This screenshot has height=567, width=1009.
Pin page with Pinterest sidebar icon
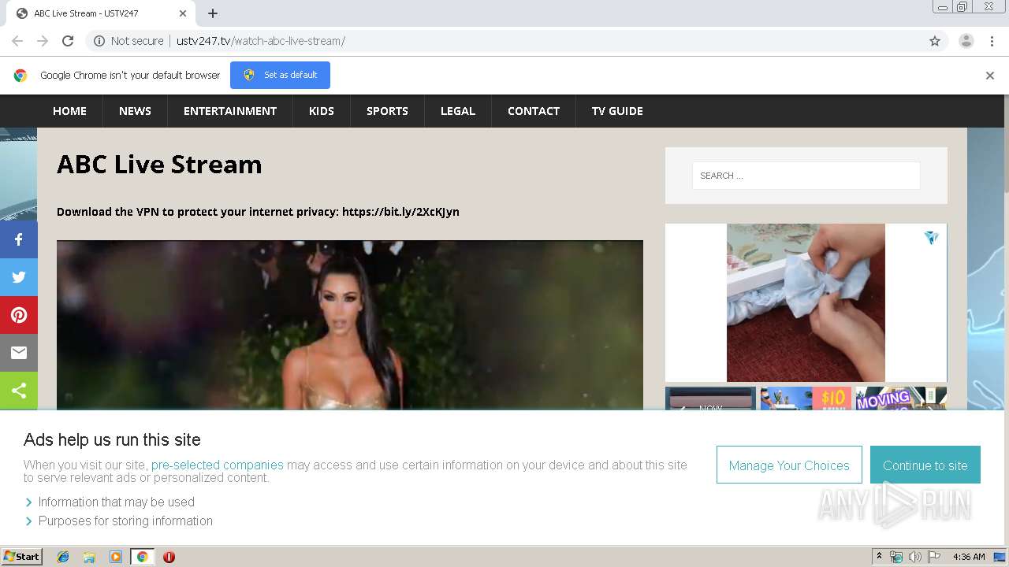coord(19,315)
